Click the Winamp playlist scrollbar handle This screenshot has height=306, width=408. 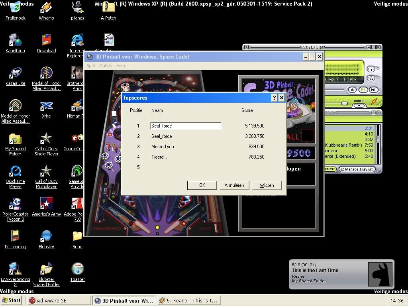click(x=378, y=138)
